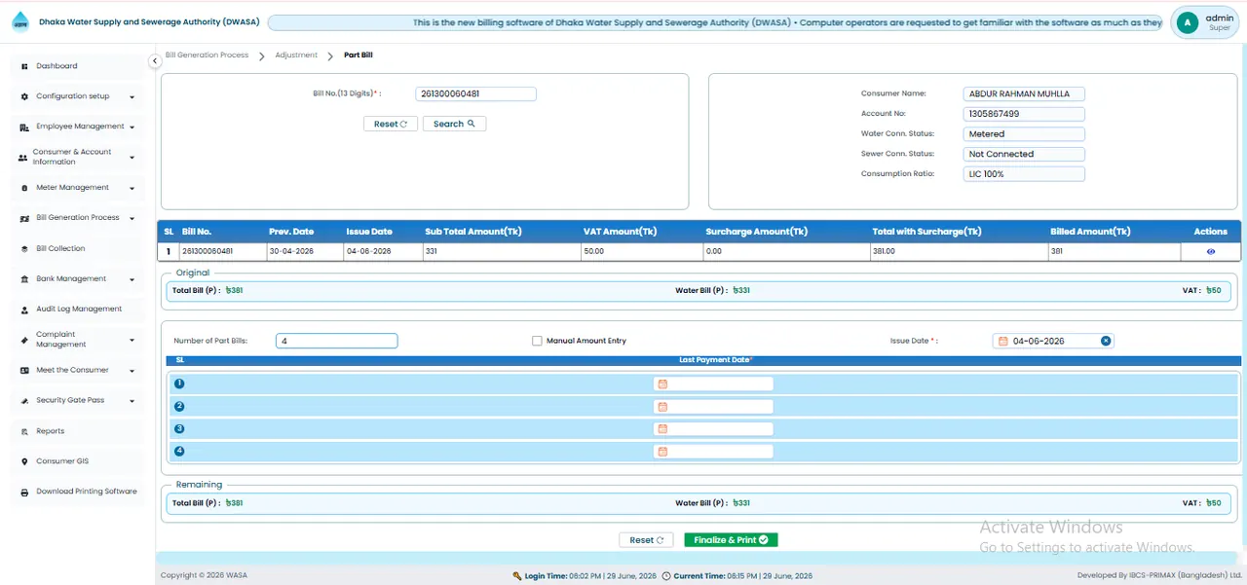Reset the bill number search form
The image size is (1247, 585).
point(390,124)
